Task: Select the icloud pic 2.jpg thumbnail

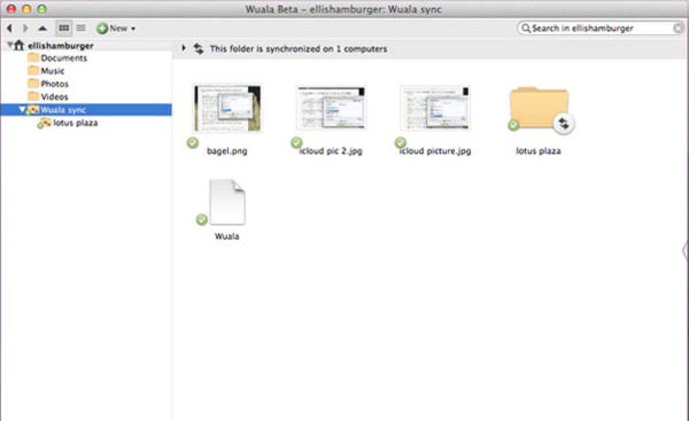Action: [331, 108]
